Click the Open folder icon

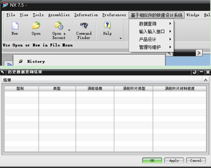coord(36,25)
